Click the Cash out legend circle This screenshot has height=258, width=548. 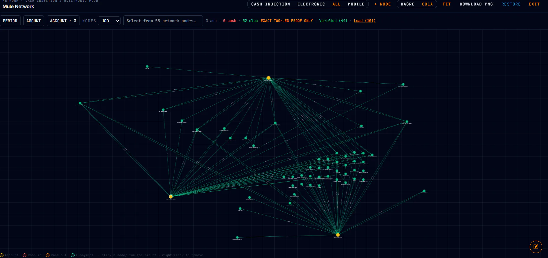click(48, 255)
